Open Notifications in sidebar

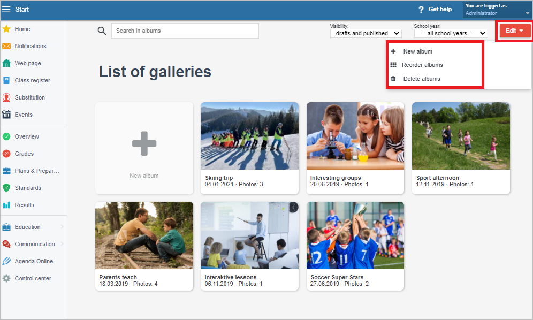coord(31,46)
